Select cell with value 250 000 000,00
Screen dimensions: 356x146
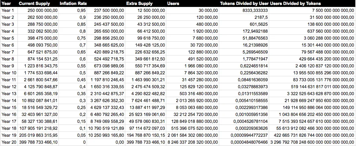[38, 11]
